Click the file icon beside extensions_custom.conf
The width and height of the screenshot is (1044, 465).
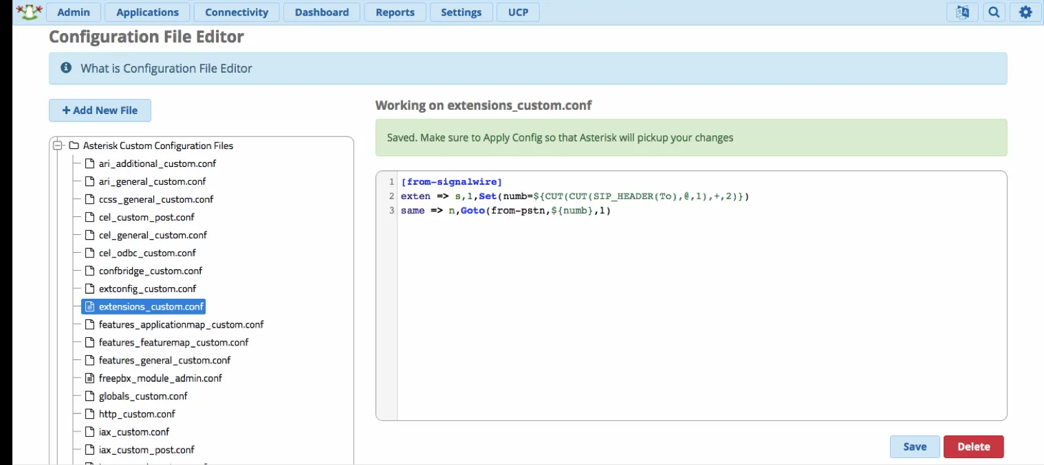(x=90, y=306)
